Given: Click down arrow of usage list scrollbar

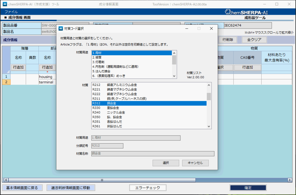Looking at the screenshot, I should [174, 76].
